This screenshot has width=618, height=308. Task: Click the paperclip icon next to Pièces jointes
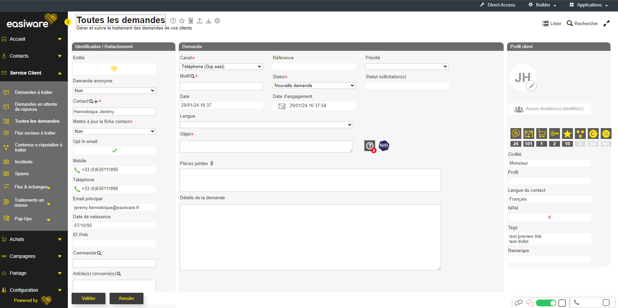[x=212, y=163]
